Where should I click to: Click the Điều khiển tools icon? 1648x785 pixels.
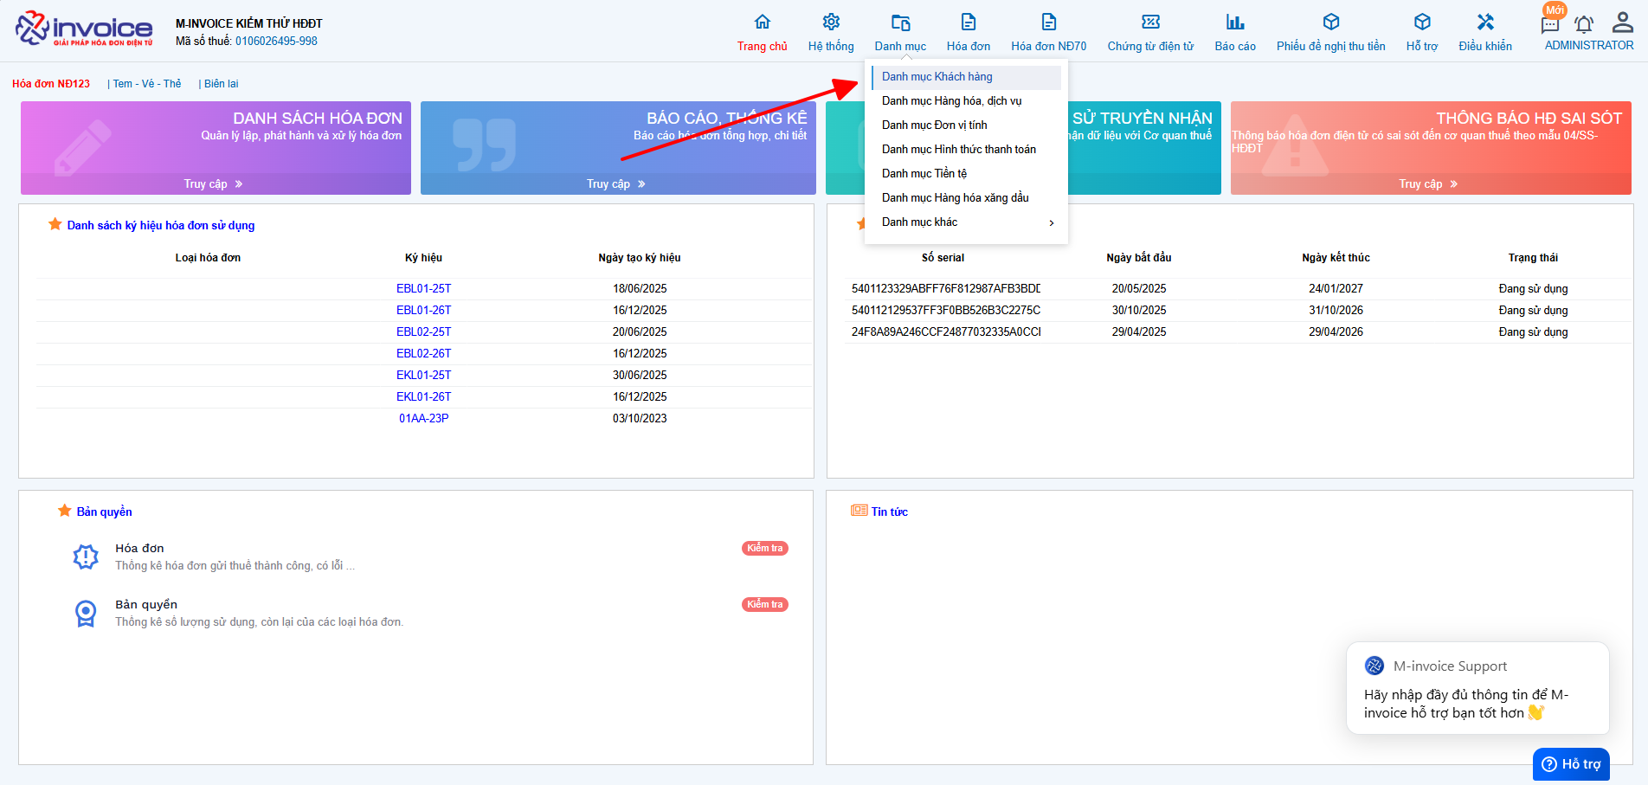1485,23
